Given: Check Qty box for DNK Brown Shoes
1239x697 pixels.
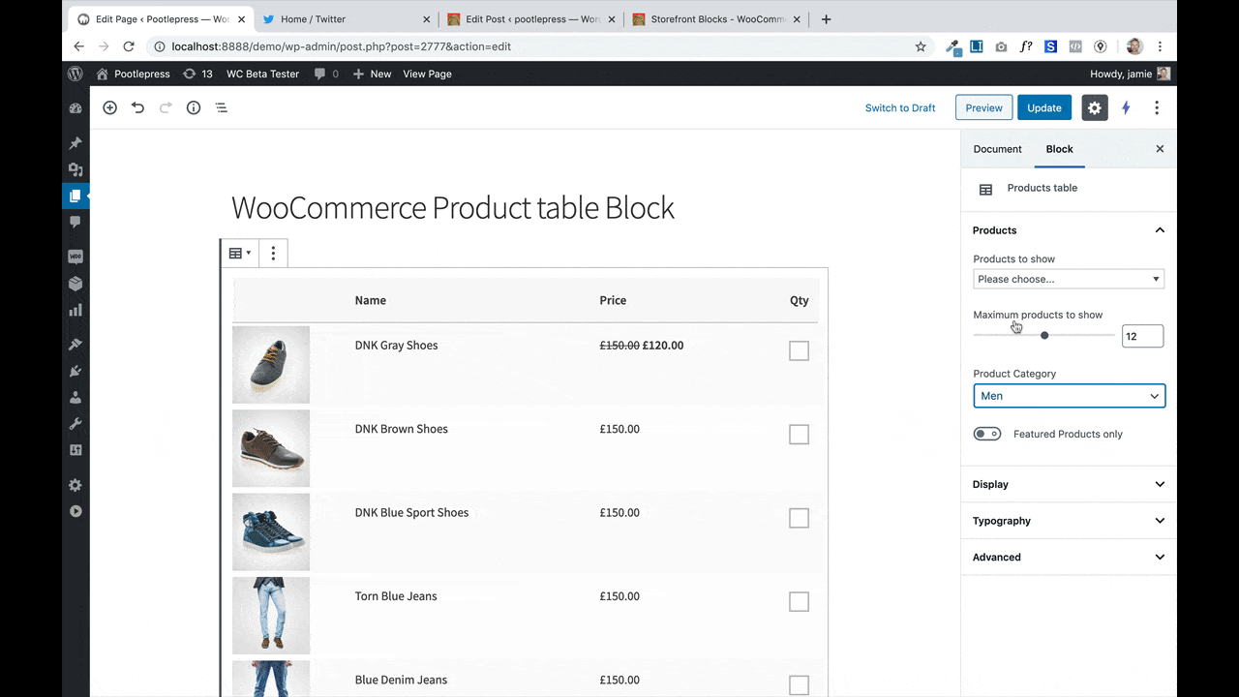Looking at the screenshot, I should pos(799,435).
